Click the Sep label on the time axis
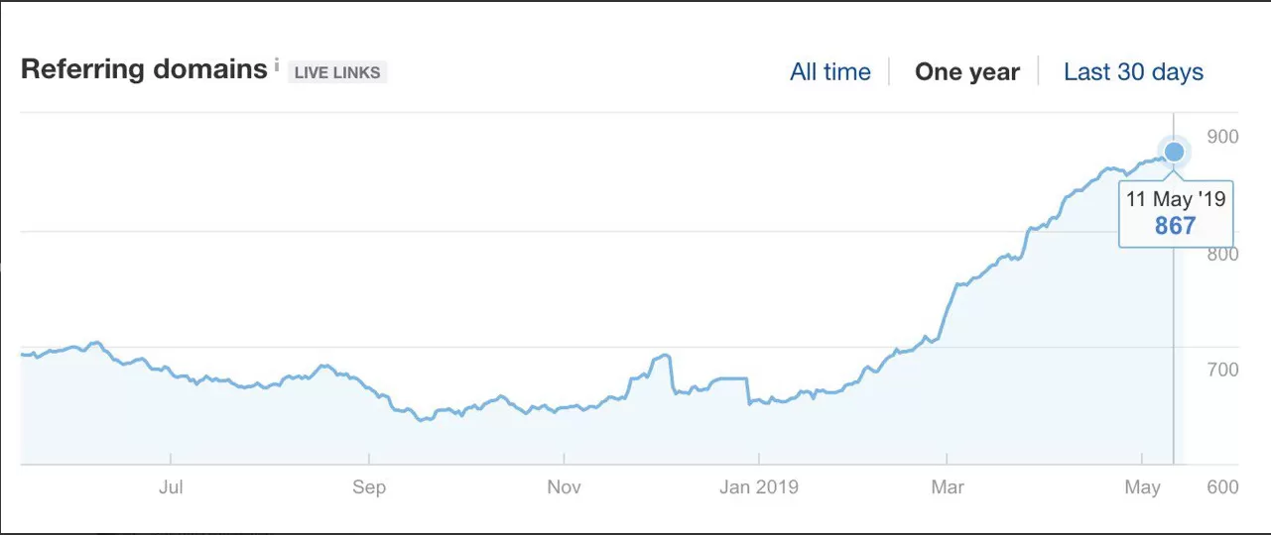This screenshot has width=1271, height=535. [369, 487]
